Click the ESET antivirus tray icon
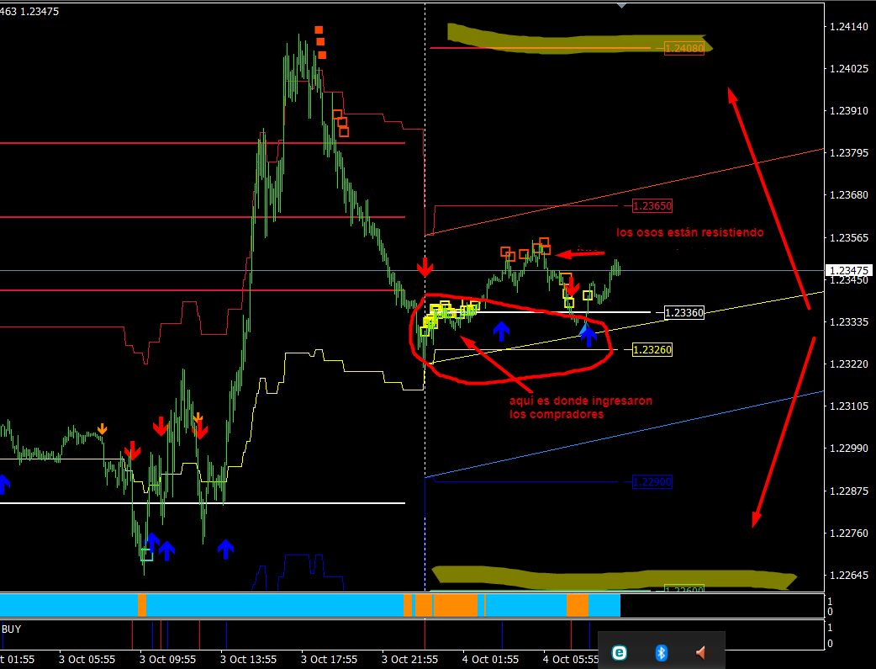The height and width of the screenshot is (669, 876). point(620,652)
